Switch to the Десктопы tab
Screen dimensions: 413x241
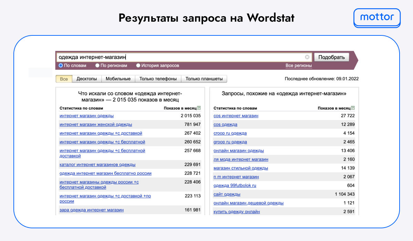tap(87, 79)
